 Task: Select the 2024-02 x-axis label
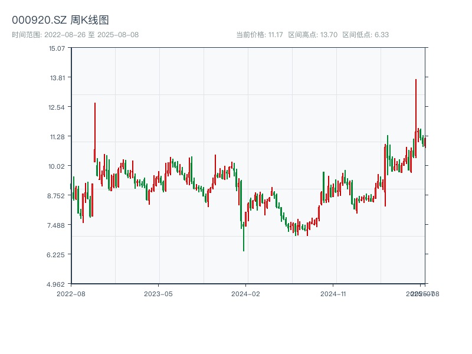246,293
